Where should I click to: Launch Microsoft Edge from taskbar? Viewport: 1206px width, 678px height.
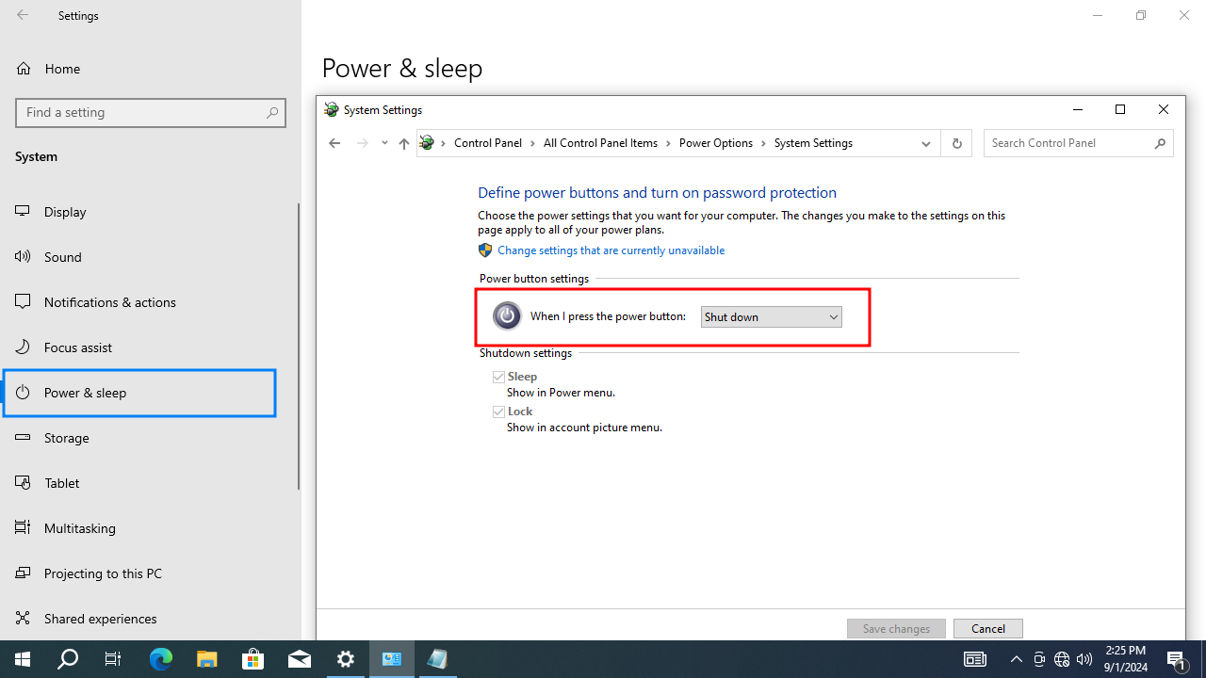click(160, 659)
